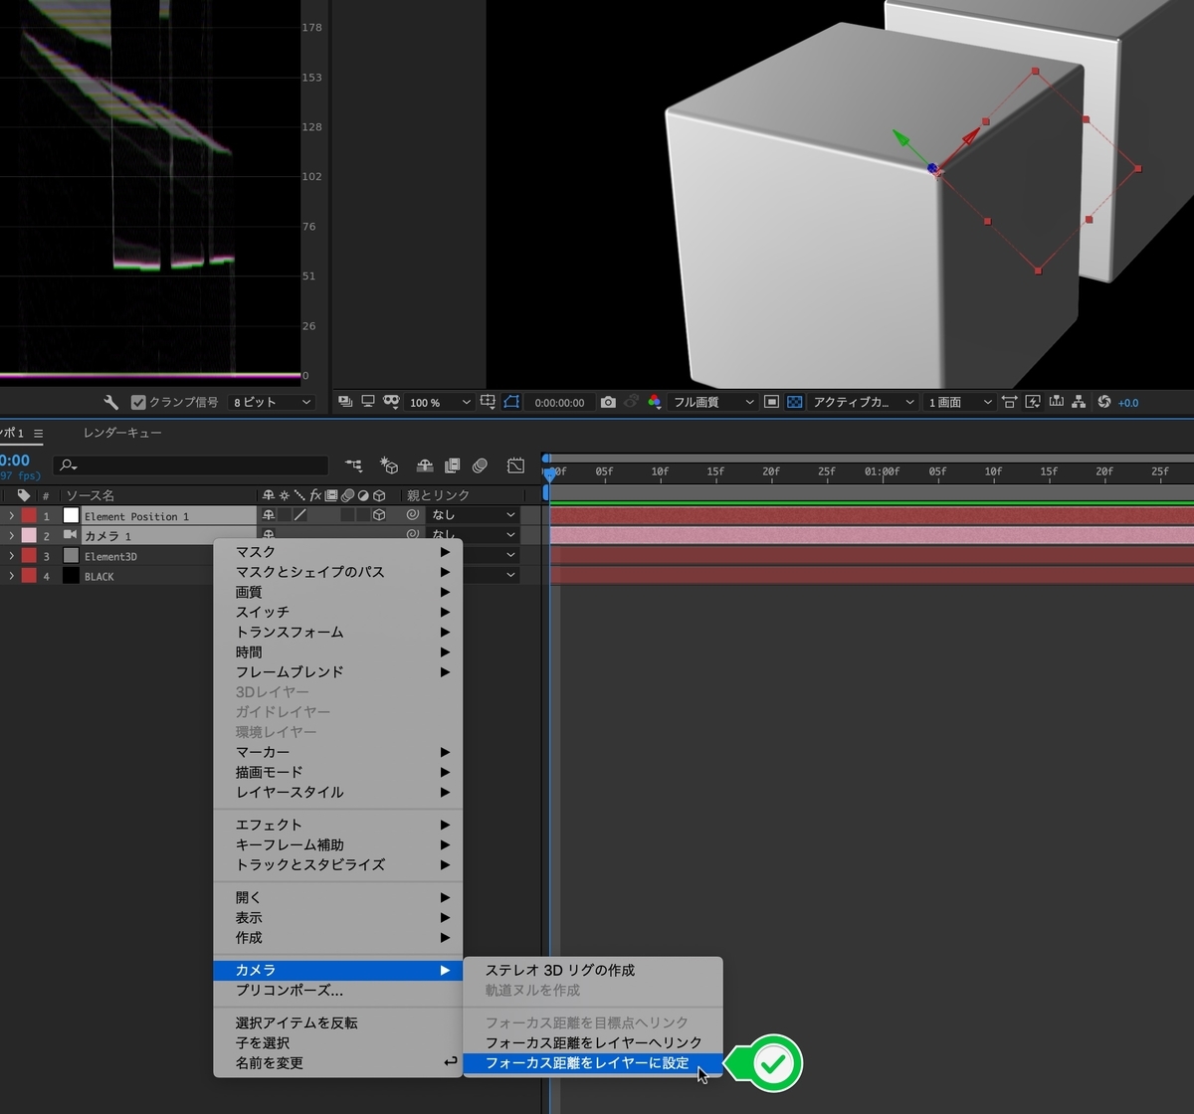Choose フォーカス距離をレイヤーに設定
The width and height of the screenshot is (1194, 1114).
[593, 1062]
